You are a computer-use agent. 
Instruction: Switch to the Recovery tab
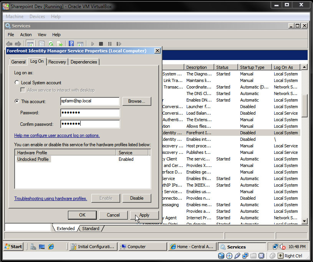coord(57,62)
